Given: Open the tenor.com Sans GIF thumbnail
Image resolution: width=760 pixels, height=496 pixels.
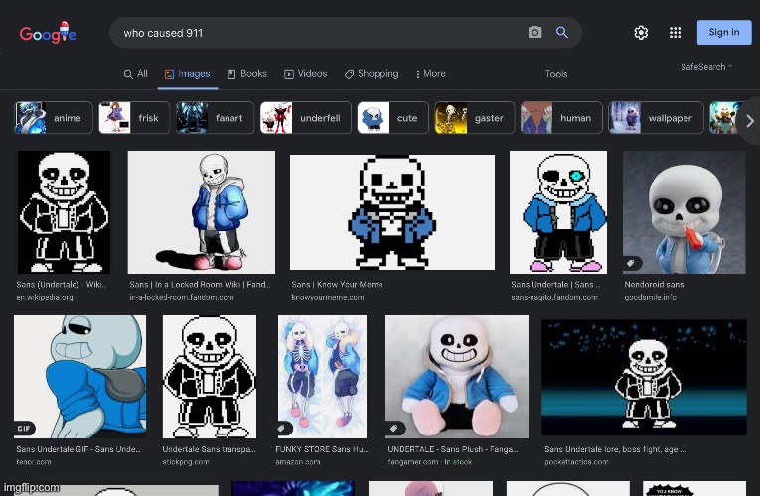Looking at the screenshot, I should click(x=80, y=377).
